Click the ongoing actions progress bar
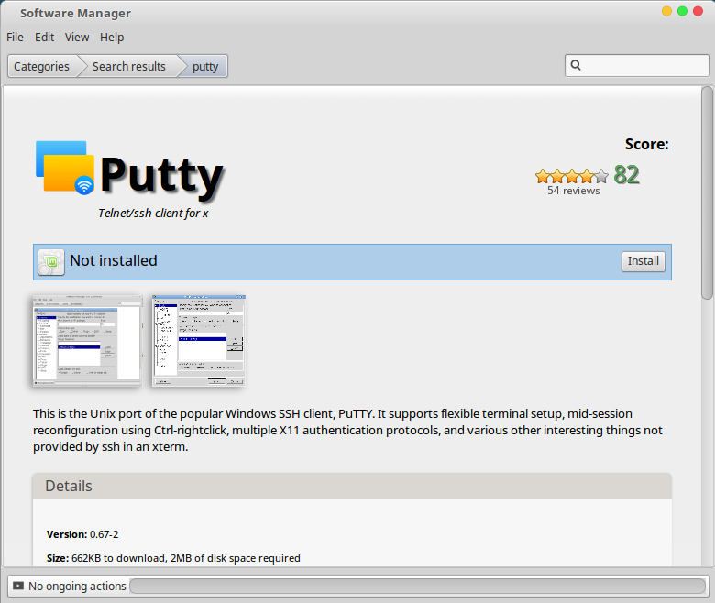 tap(418, 587)
